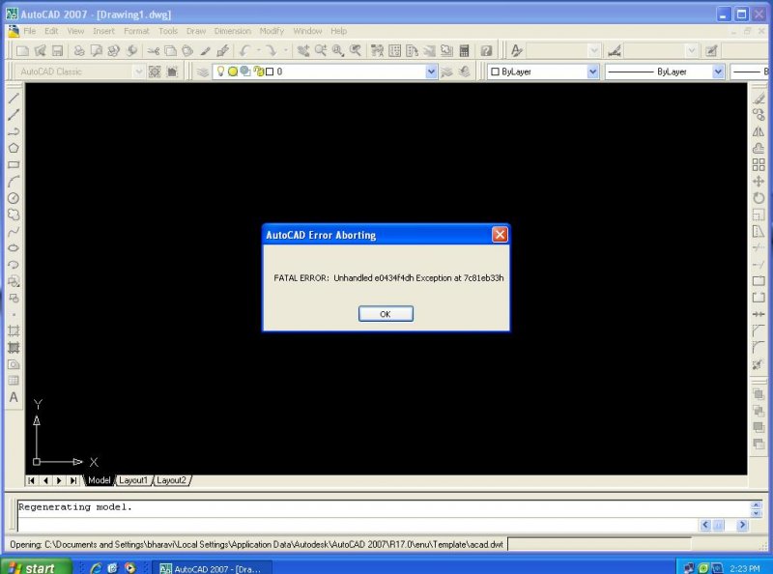Select the Circle draw tool

pos(14,198)
